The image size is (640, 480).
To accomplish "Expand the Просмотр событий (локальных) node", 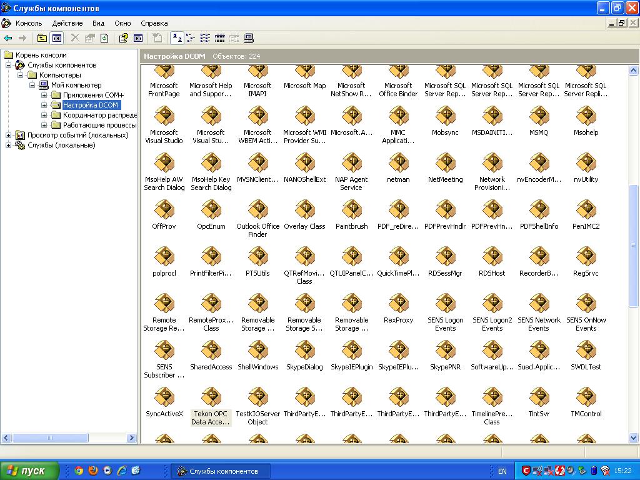I will pos(8,135).
